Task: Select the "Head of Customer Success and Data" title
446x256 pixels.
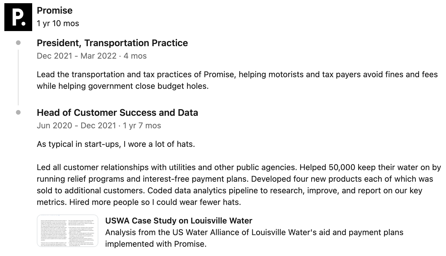Action: pos(117,113)
